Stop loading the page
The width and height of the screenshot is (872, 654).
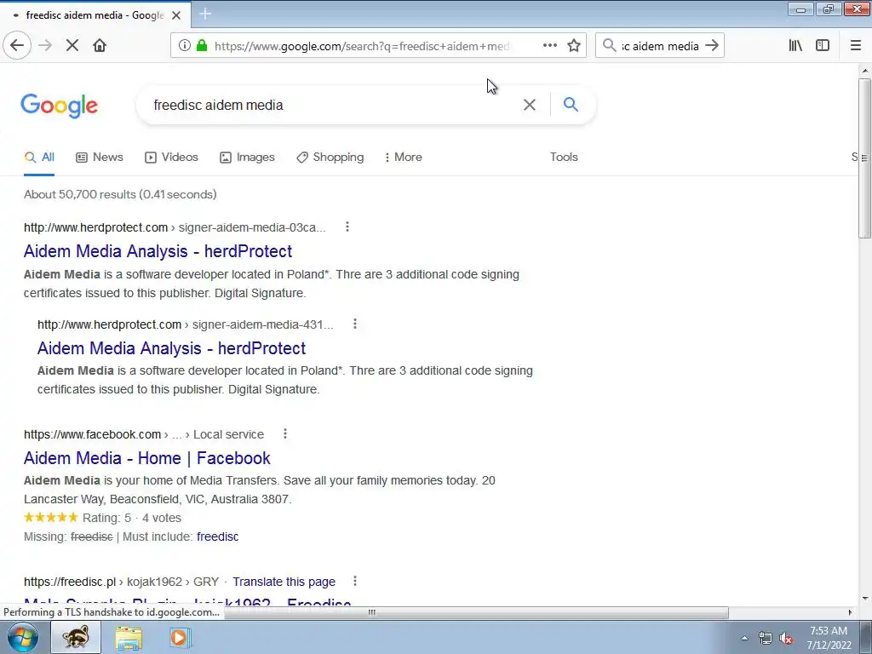pyautogui.click(x=72, y=46)
